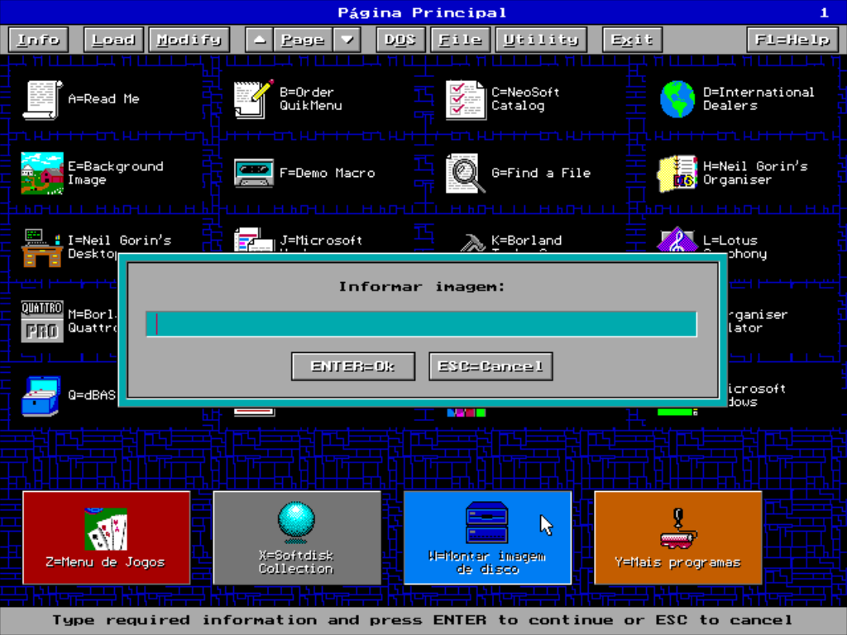Choose the Background Image farm icon

pyautogui.click(x=42, y=174)
